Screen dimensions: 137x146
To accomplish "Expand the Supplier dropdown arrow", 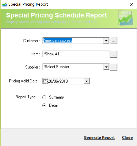I will coord(106,67).
